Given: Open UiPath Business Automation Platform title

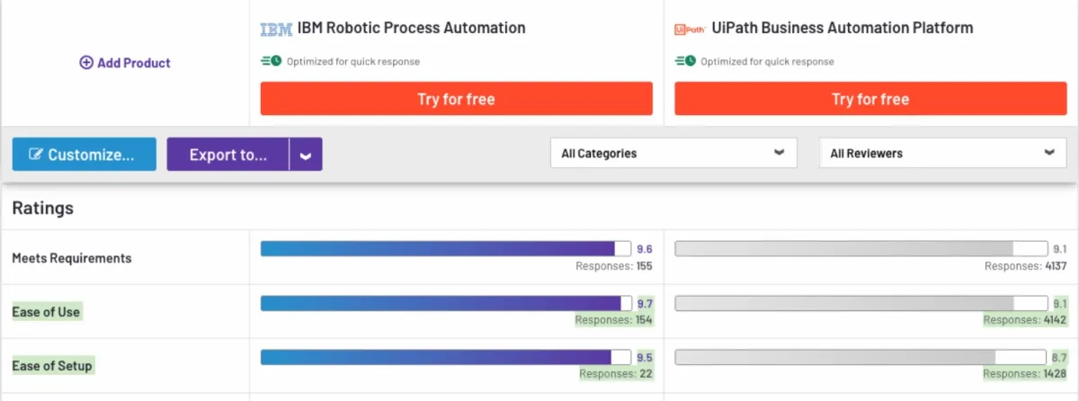Looking at the screenshot, I should pos(843,28).
